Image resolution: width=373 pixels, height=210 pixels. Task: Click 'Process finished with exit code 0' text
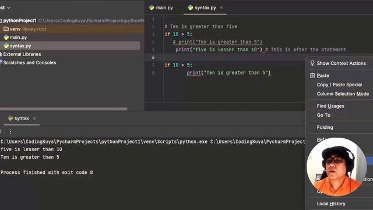[47, 173]
